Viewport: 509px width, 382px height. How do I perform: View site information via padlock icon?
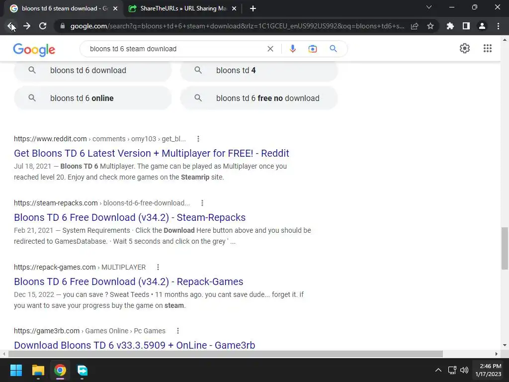coord(63,26)
